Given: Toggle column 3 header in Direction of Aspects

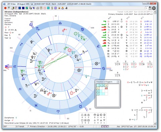Looking at the screenshot, I should pos(106,85).
